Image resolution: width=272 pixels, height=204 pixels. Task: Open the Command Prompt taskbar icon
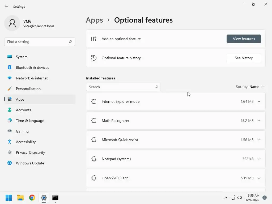click(55, 198)
